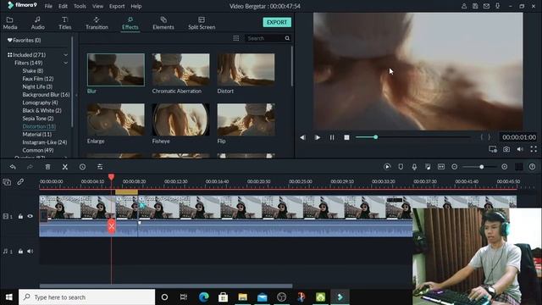Image resolution: width=542 pixels, height=305 pixels.
Task: Select Shake (8) filter category
Action: coord(33,71)
